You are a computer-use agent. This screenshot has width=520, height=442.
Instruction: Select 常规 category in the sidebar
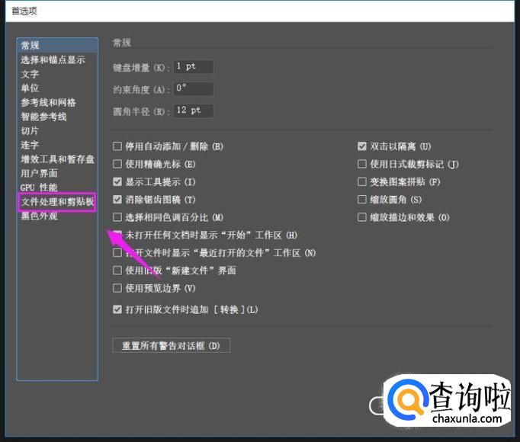[x=57, y=45]
